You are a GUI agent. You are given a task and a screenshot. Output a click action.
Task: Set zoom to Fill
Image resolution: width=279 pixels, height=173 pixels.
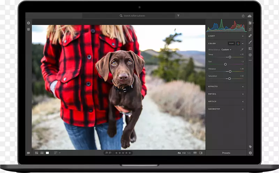tap(184, 153)
